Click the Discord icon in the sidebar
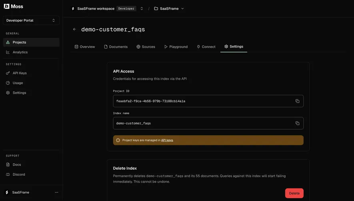The width and height of the screenshot is (354, 201). point(8,174)
